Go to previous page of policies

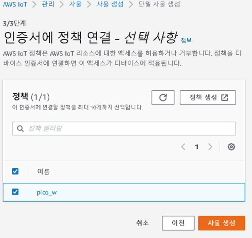(x=183, y=147)
